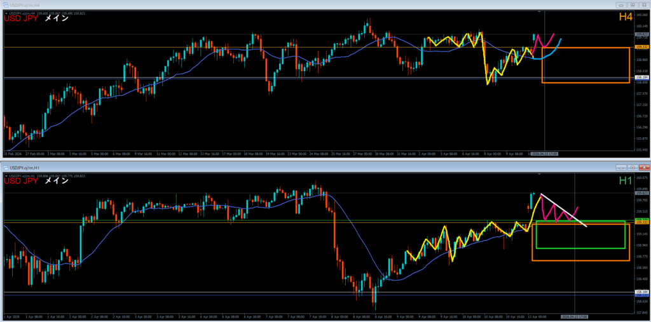Click the orange 159.332 price label in H4

coord(642,47)
